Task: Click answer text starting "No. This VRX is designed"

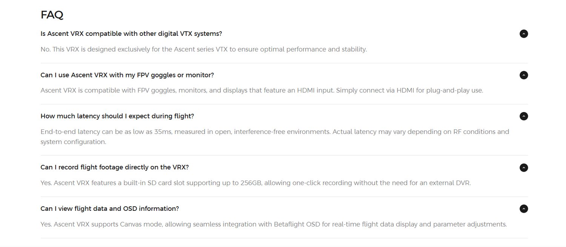Action: (x=204, y=49)
